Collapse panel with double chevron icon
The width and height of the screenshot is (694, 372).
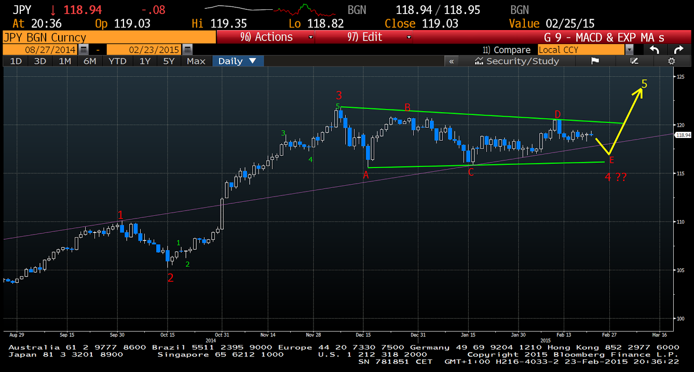pyautogui.click(x=452, y=61)
